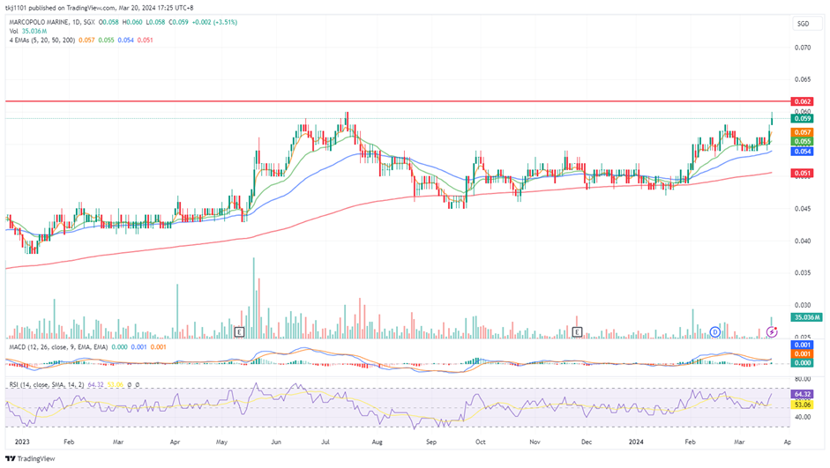Click the 2024 label on time axis

click(636, 442)
